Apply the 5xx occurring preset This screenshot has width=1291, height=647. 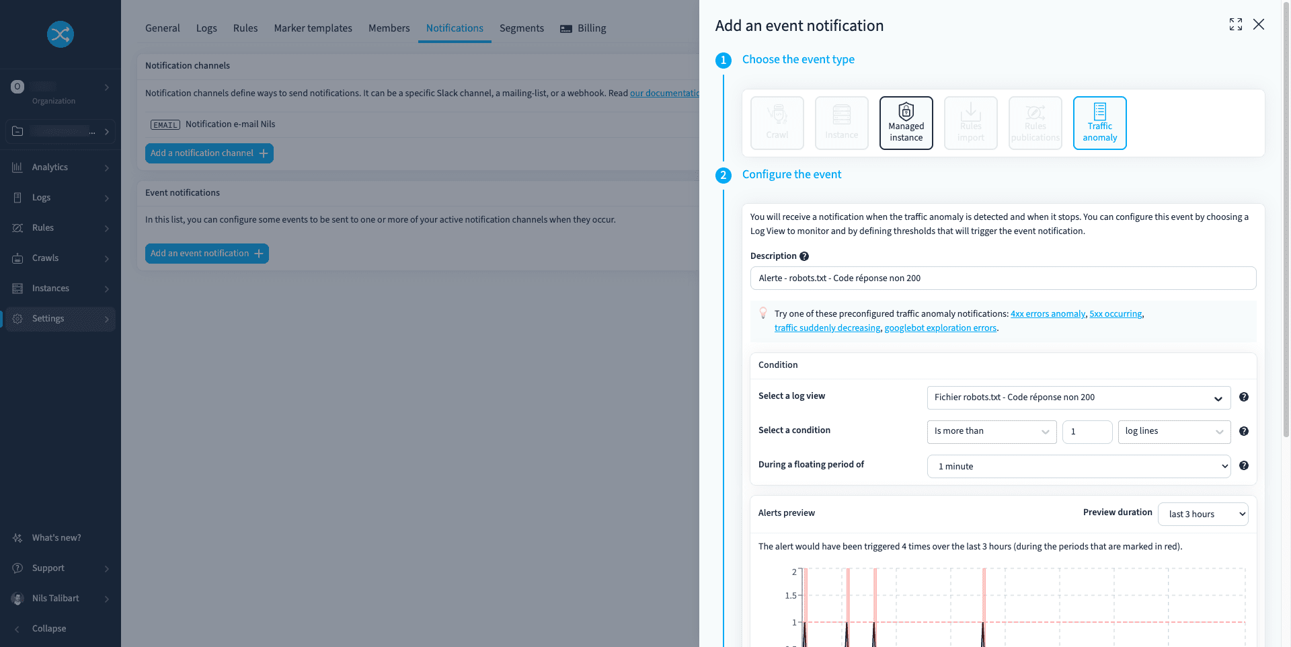point(1116,314)
